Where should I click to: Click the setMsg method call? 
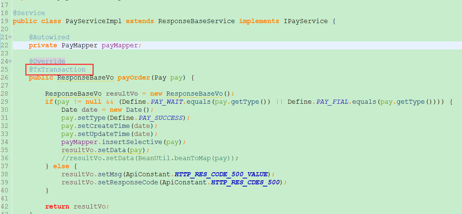[x=110, y=174]
